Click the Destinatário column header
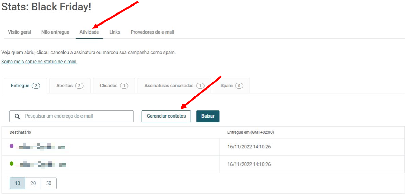The height and width of the screenshot is (196, 408). point(21,132)
